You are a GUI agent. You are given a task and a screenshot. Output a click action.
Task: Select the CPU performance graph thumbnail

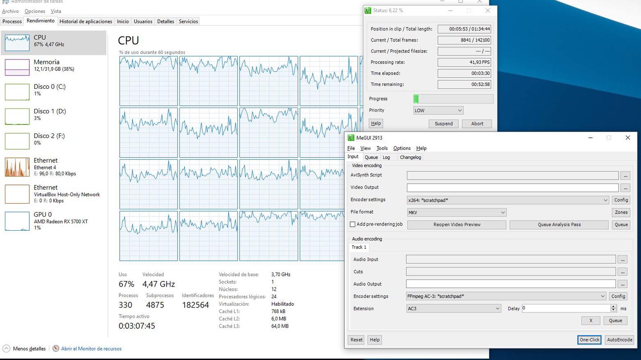pos(17,43)
